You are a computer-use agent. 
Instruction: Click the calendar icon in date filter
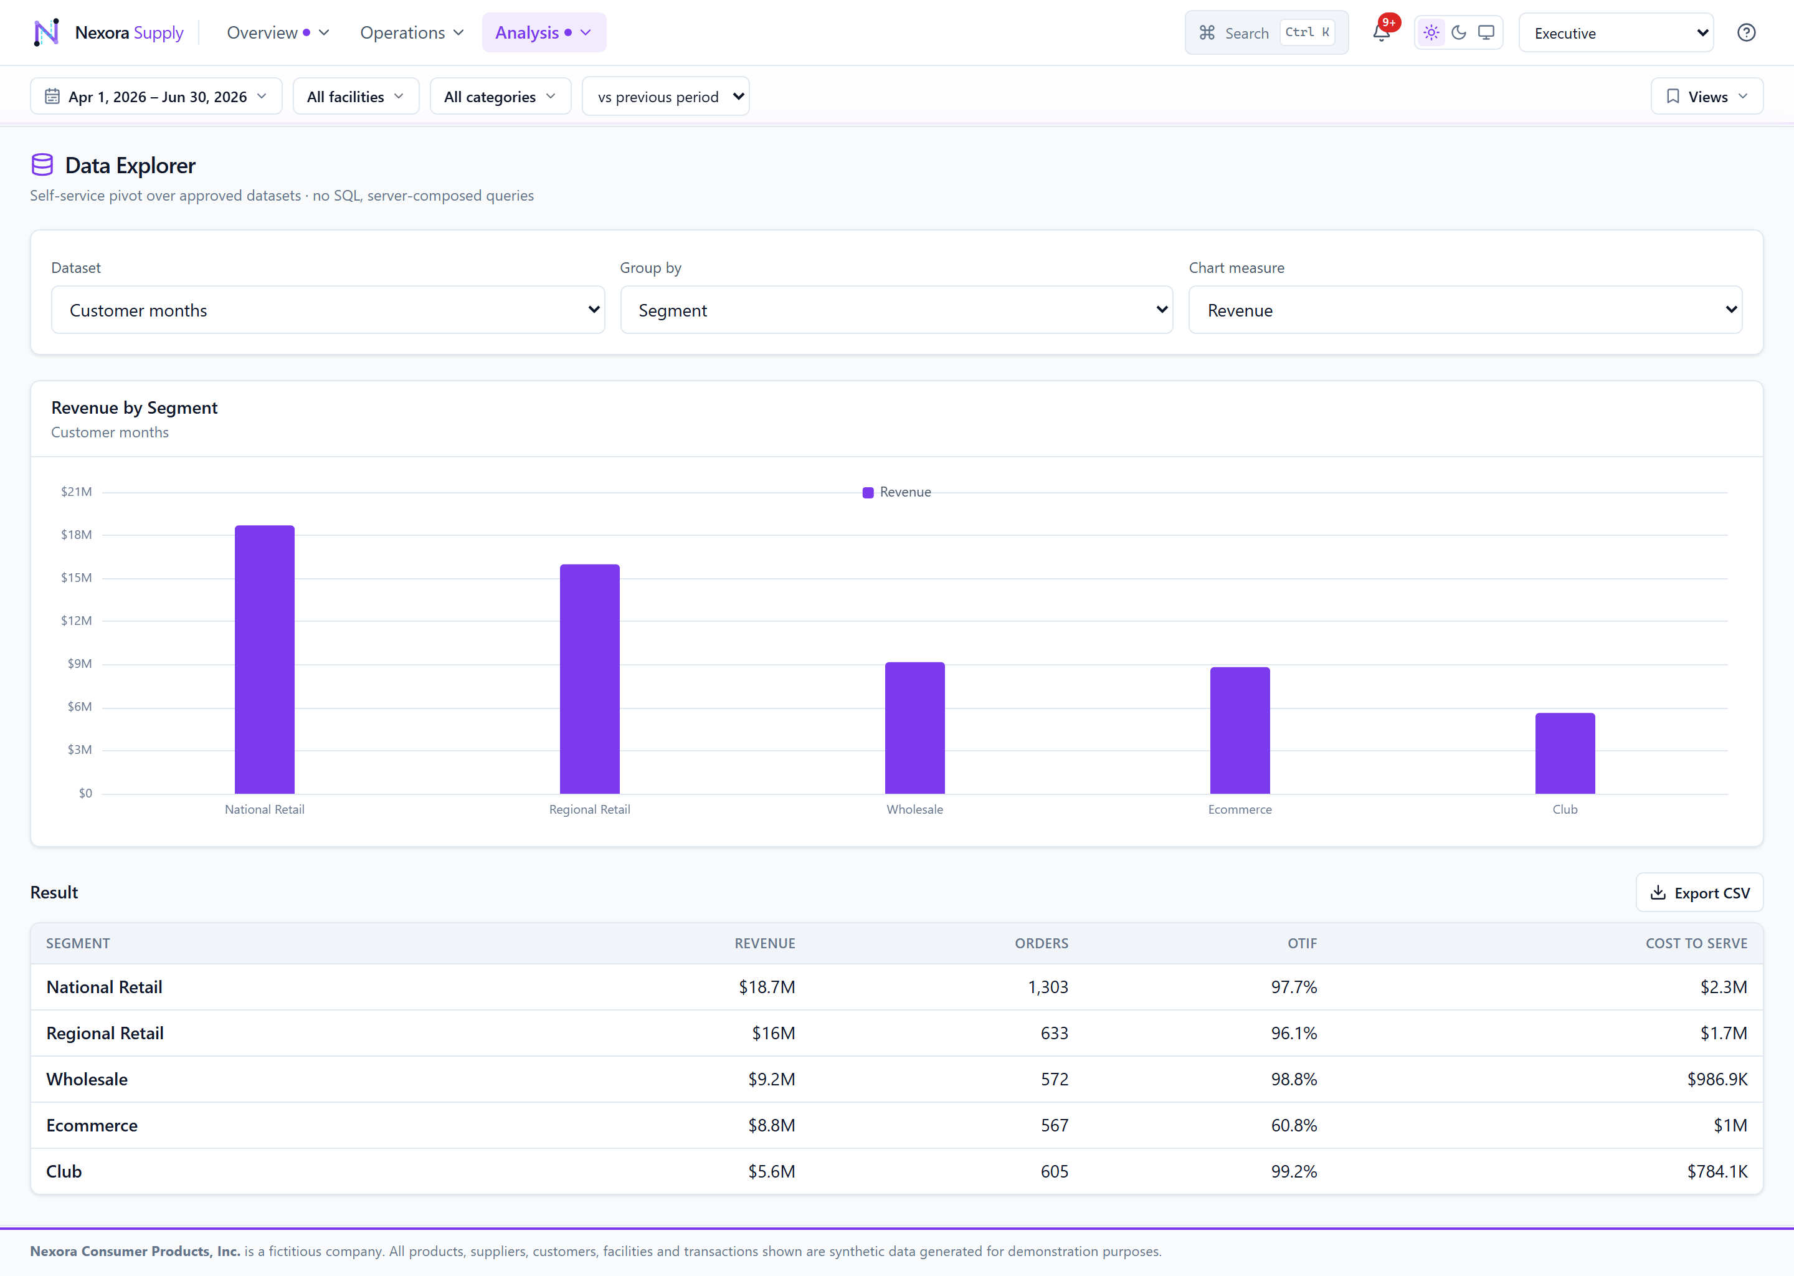(52, 97)
